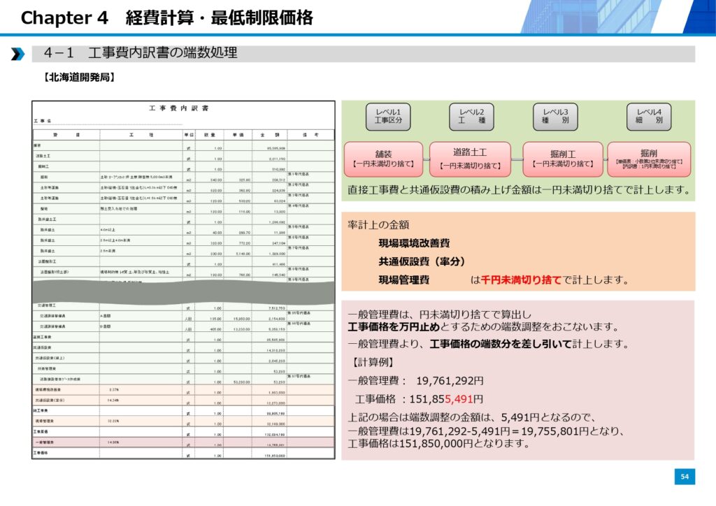716x506 pixels.
Task: Select the pink 道路土工 box
Action: coord(470,159)
